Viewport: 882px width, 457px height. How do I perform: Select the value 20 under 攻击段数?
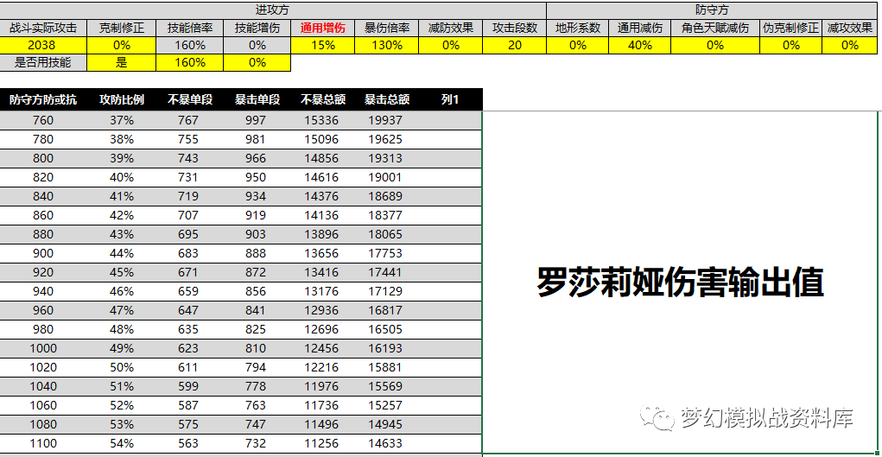pyautogui.click(x=515, y=46)
